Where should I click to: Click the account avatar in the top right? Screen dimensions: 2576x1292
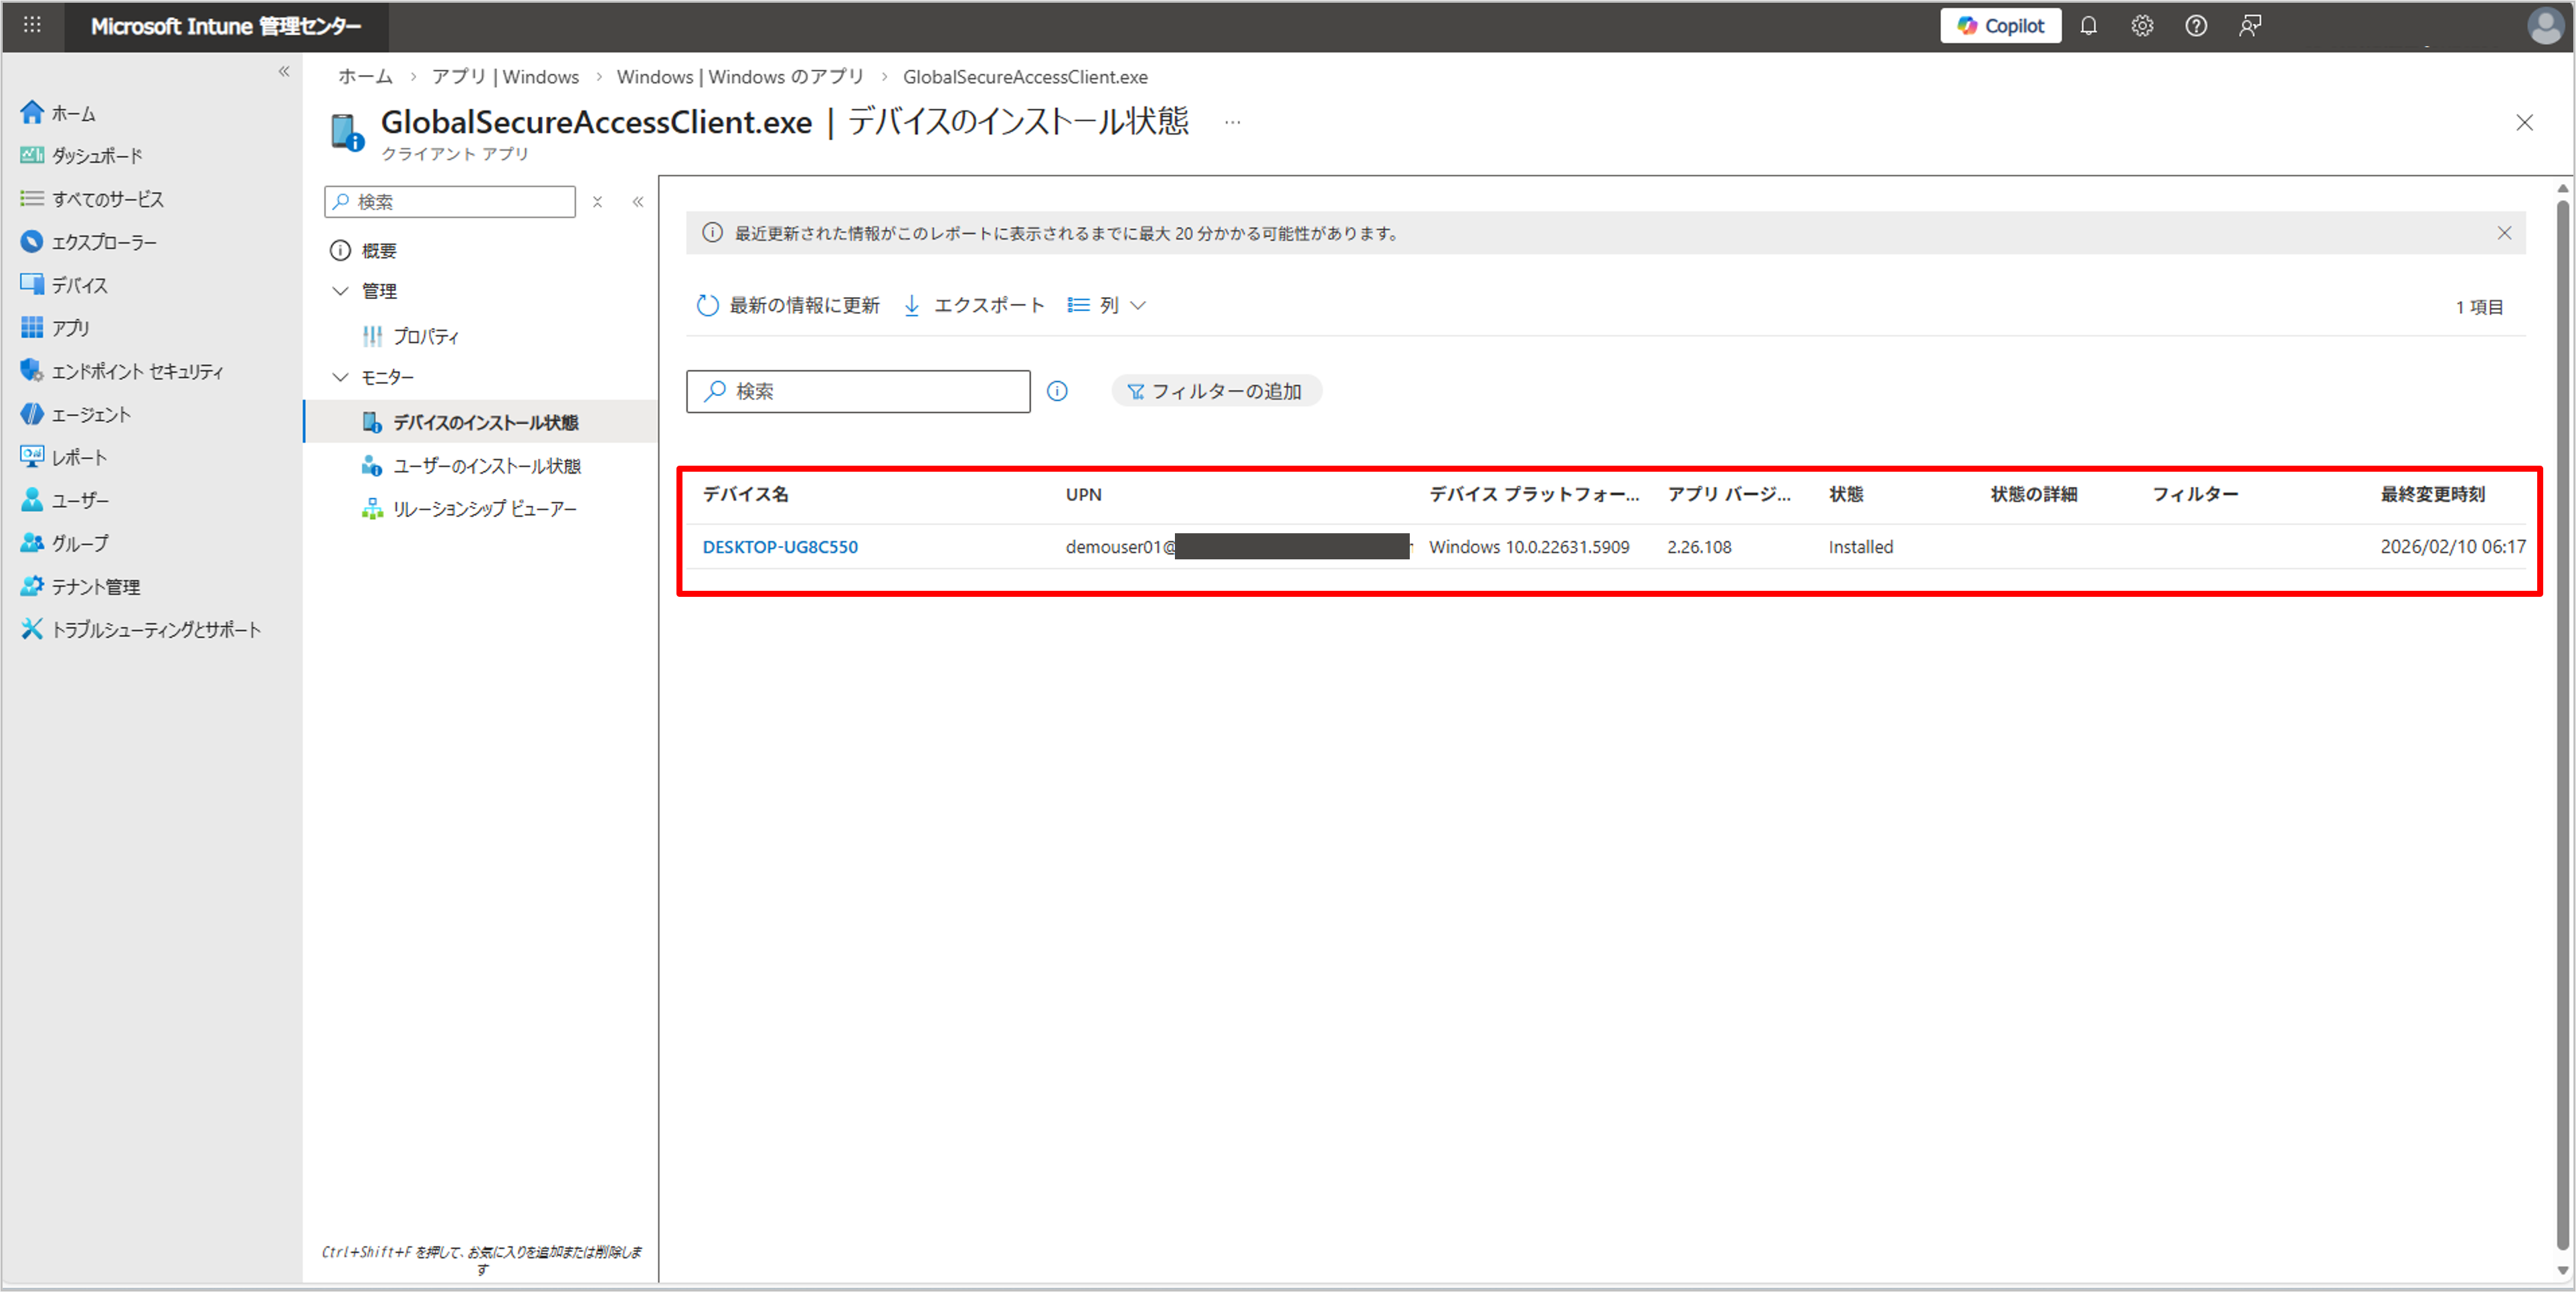[2544, 26]
